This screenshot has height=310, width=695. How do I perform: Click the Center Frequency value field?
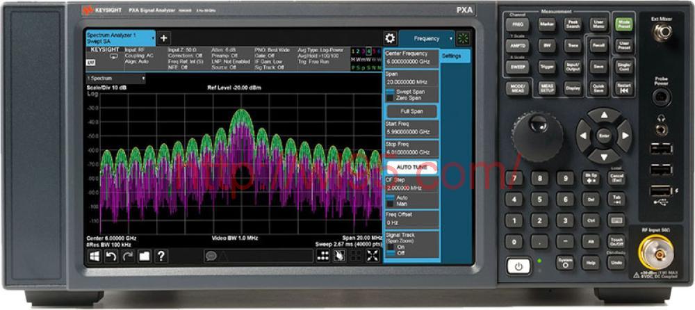(412, 61)
